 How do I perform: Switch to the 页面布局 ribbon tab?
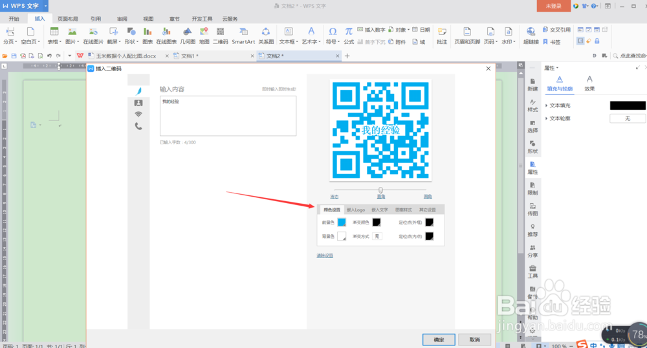pos(68,19)
